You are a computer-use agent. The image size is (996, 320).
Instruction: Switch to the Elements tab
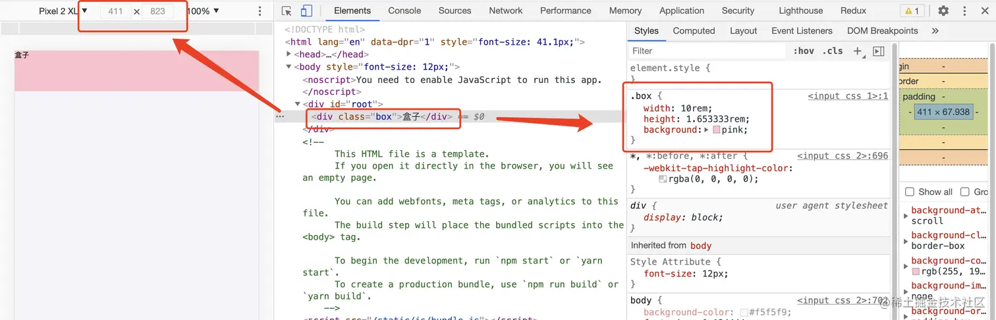tap(352, 11)
